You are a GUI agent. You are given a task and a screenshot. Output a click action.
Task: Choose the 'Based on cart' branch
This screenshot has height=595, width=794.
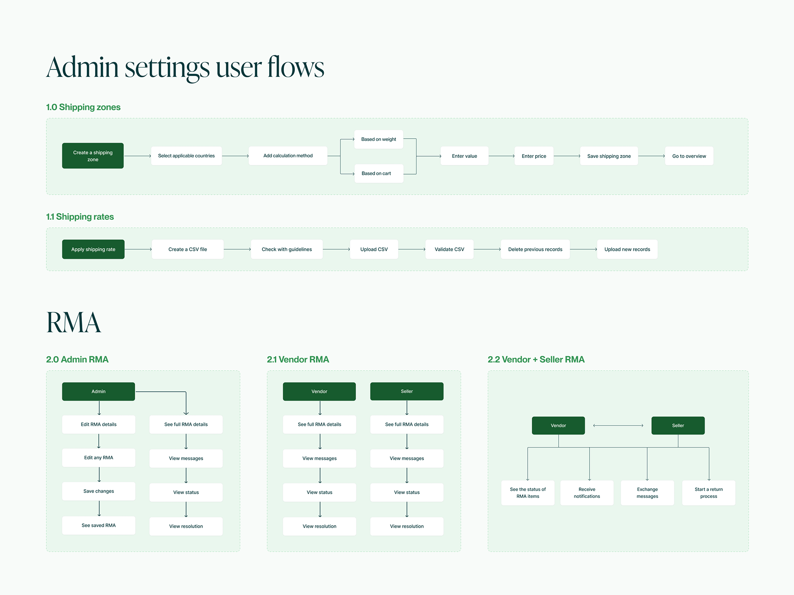coord(378,174)
